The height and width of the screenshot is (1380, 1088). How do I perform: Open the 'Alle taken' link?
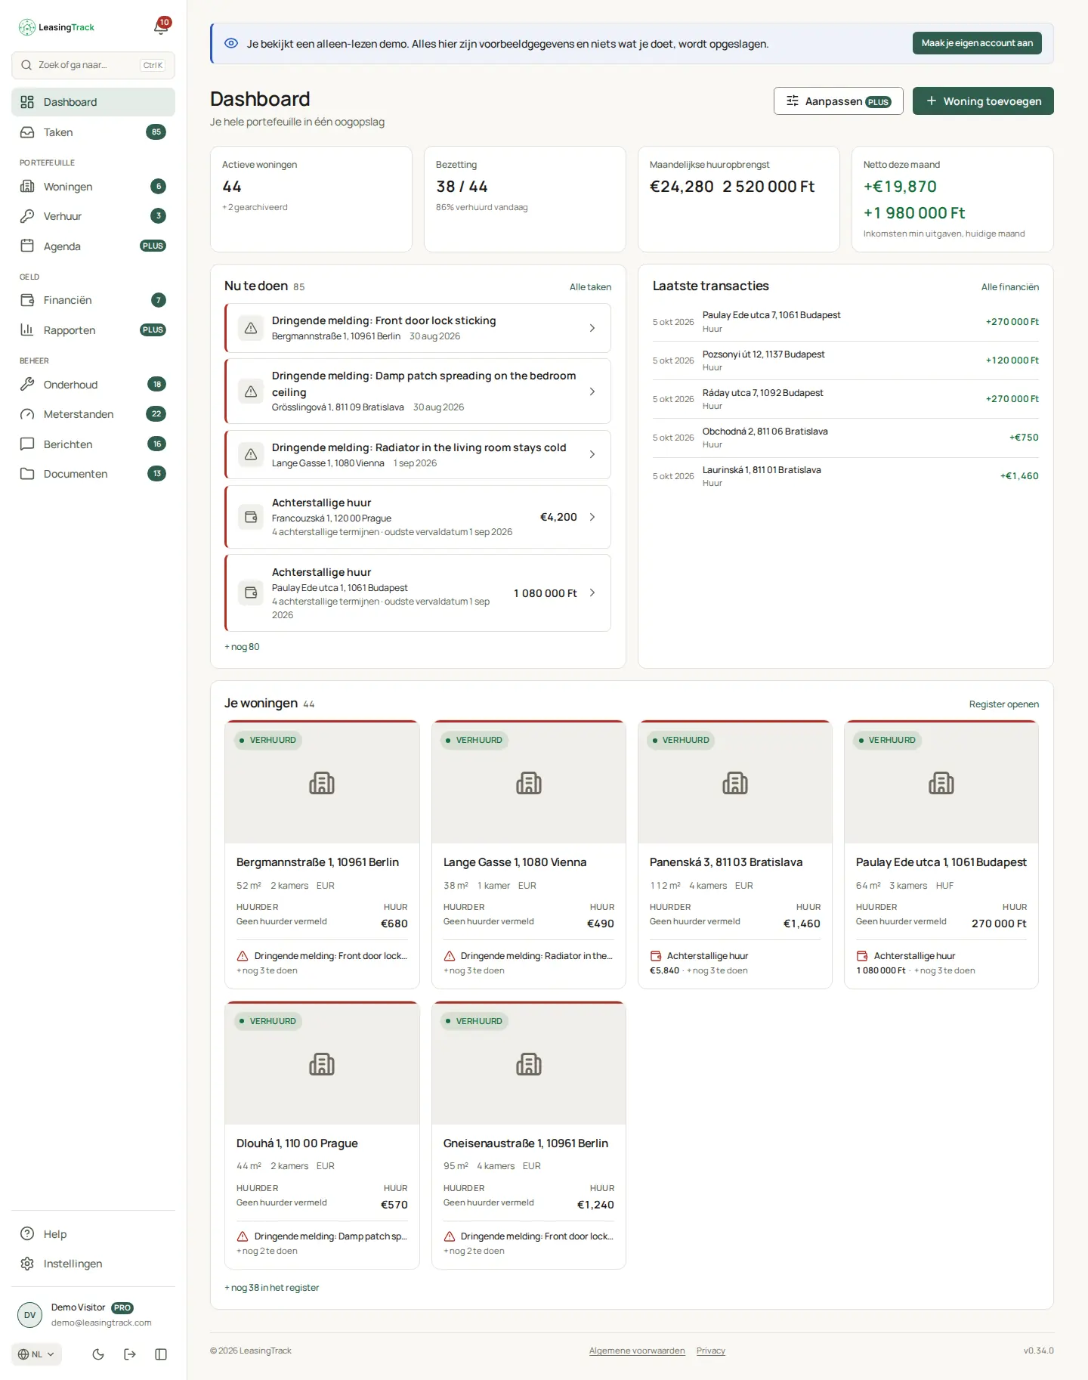(x=590, y=287)
